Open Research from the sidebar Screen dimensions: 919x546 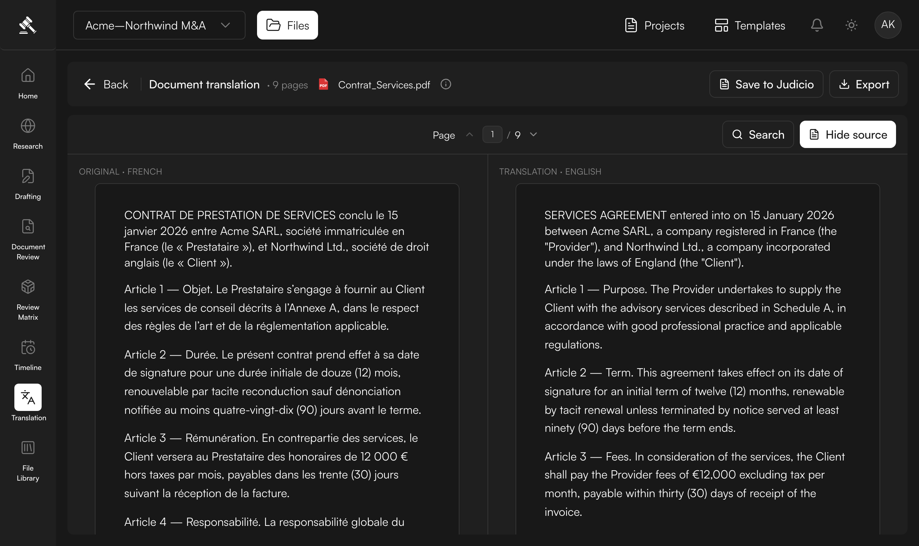[x=28, y=134]
